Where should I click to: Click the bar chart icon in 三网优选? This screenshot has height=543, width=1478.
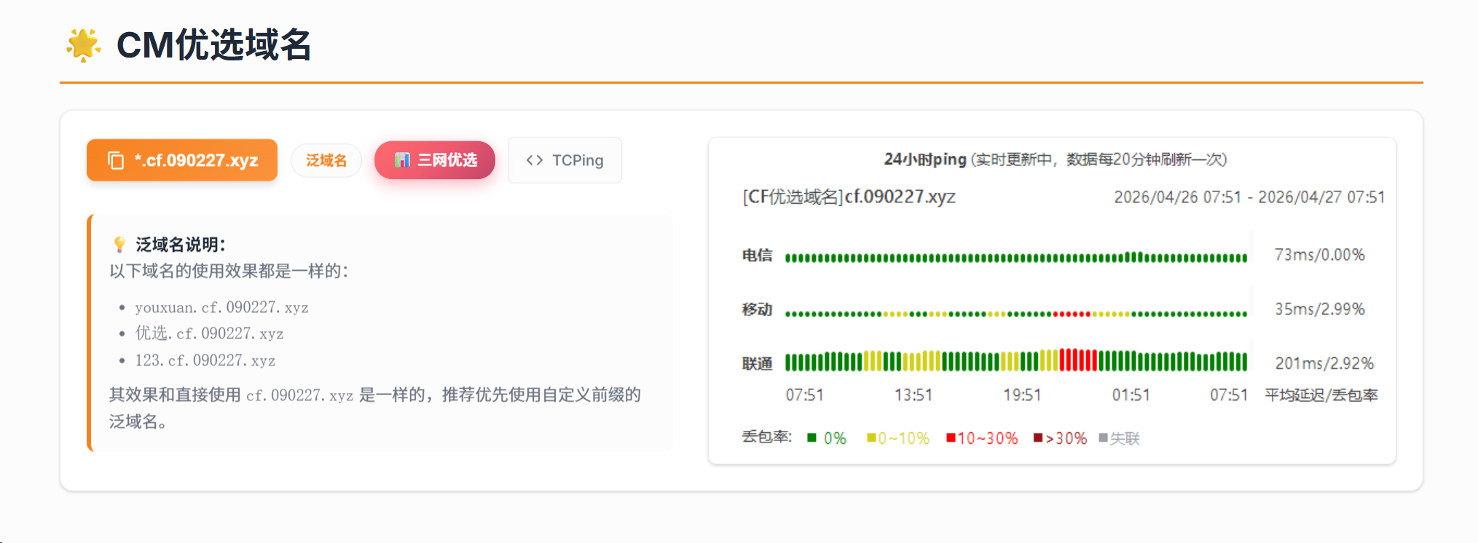click(402, 160)
